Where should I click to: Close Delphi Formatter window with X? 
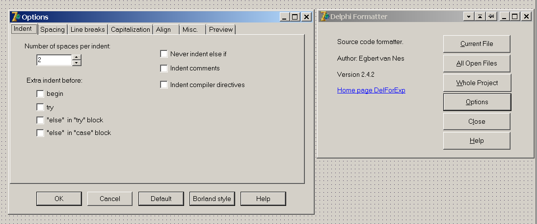526,17
